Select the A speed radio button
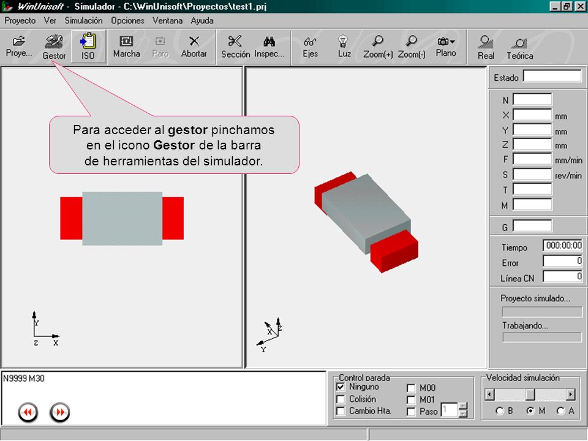The image size is (588, 441). 560,411
